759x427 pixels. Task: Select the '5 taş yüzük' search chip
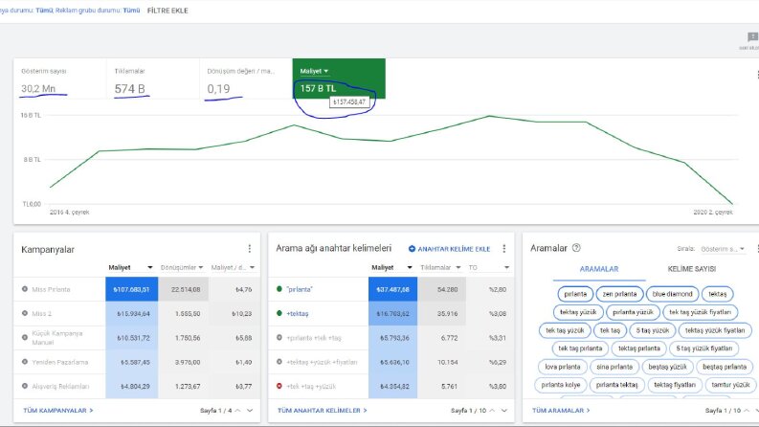point(652,330)
